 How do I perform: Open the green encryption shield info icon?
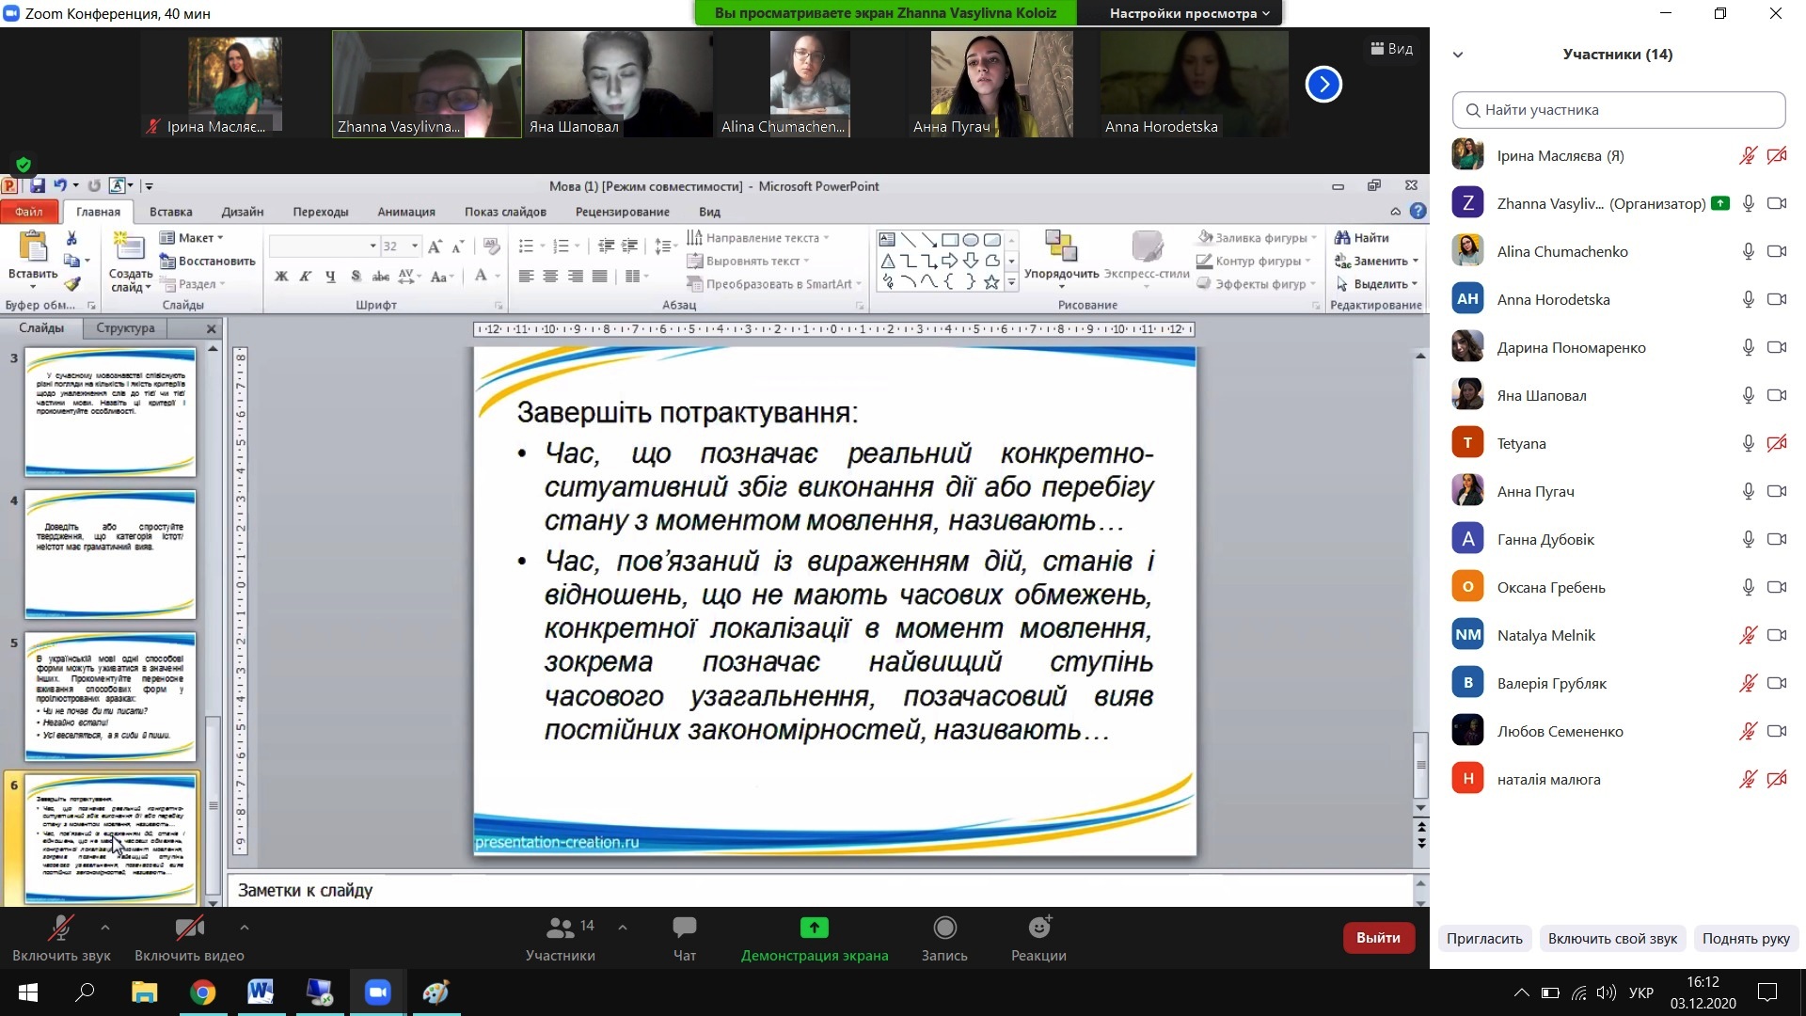point(24,164)
